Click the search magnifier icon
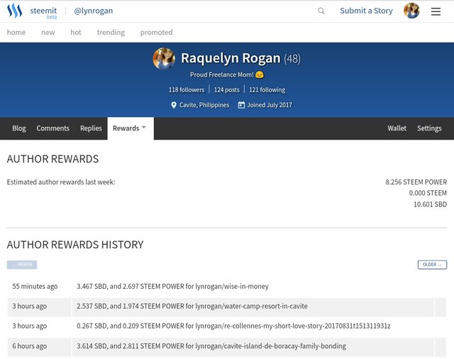Viewport: 454px width, 359px height. click(321, 11)
